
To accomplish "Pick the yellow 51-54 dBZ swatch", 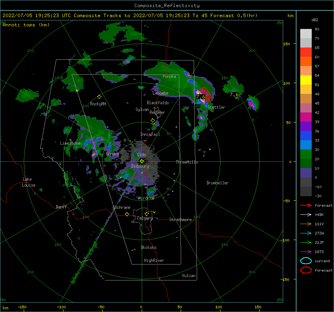I will pos(306,80).
